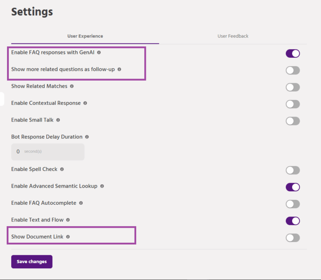The height and width of the screenshot is (280, 321).
Task: Open info tooltip for Enable Contextual Response
Action: (85, 103)
